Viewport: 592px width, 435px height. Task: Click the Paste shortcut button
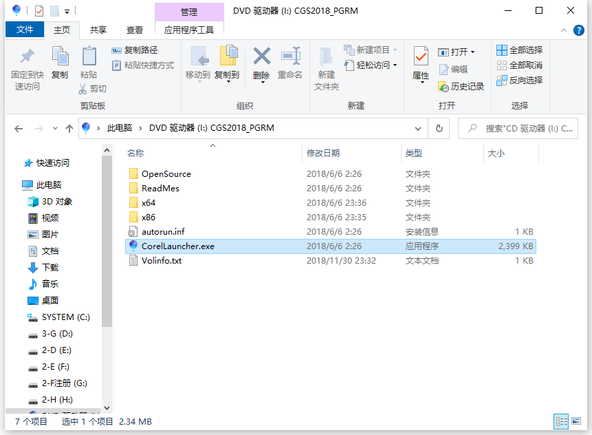coord(143,65)
